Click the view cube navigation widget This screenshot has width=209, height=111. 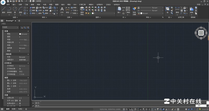pos(201,33)
